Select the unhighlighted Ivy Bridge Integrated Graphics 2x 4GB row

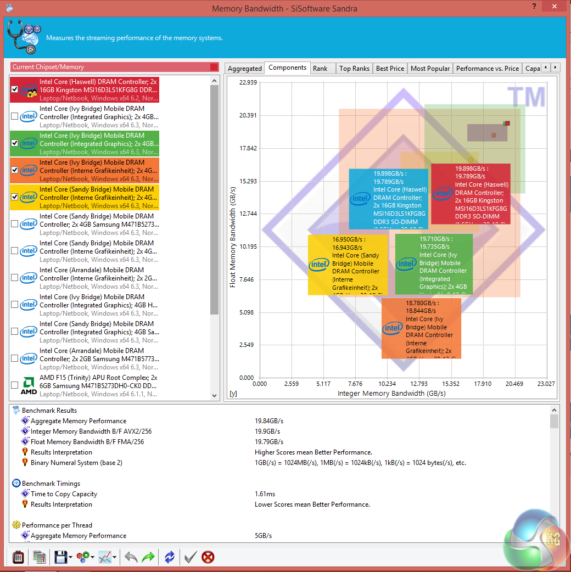tap(85, 117)
